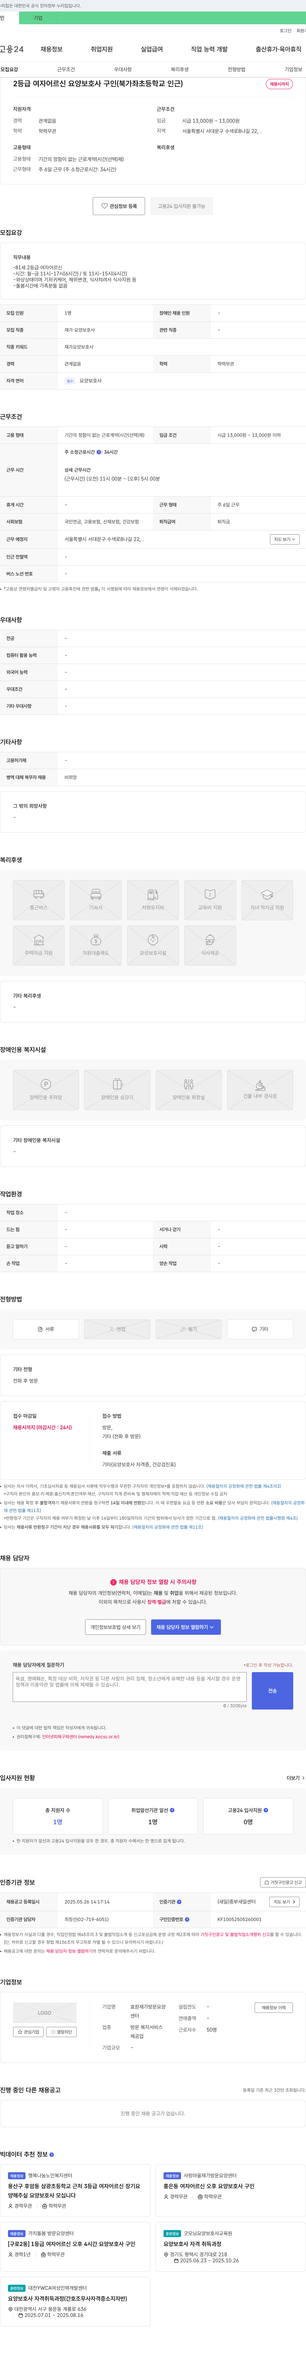Click the company LOGO thumbnail
306x2355 pixels.
45,2012
